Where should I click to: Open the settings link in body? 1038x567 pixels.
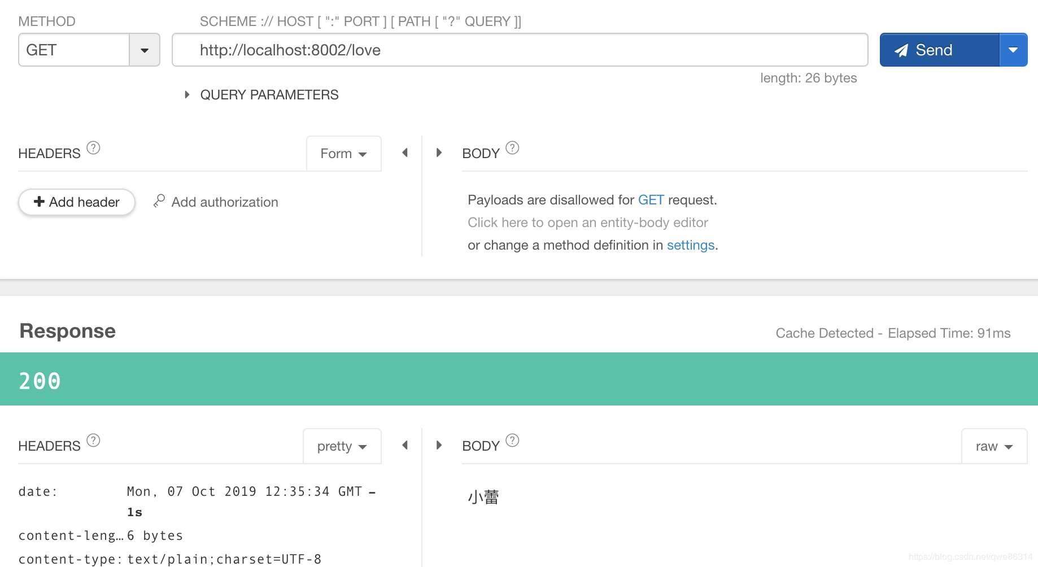click(x=690, y=245)
